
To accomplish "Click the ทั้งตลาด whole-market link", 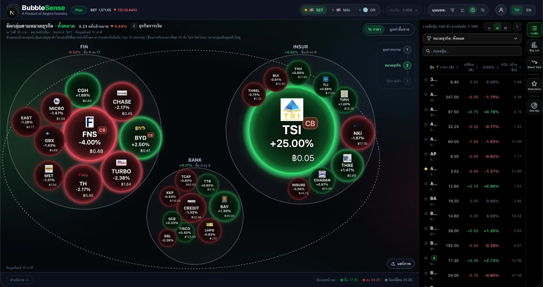I will pyautogui.click(x=66, y=26).
